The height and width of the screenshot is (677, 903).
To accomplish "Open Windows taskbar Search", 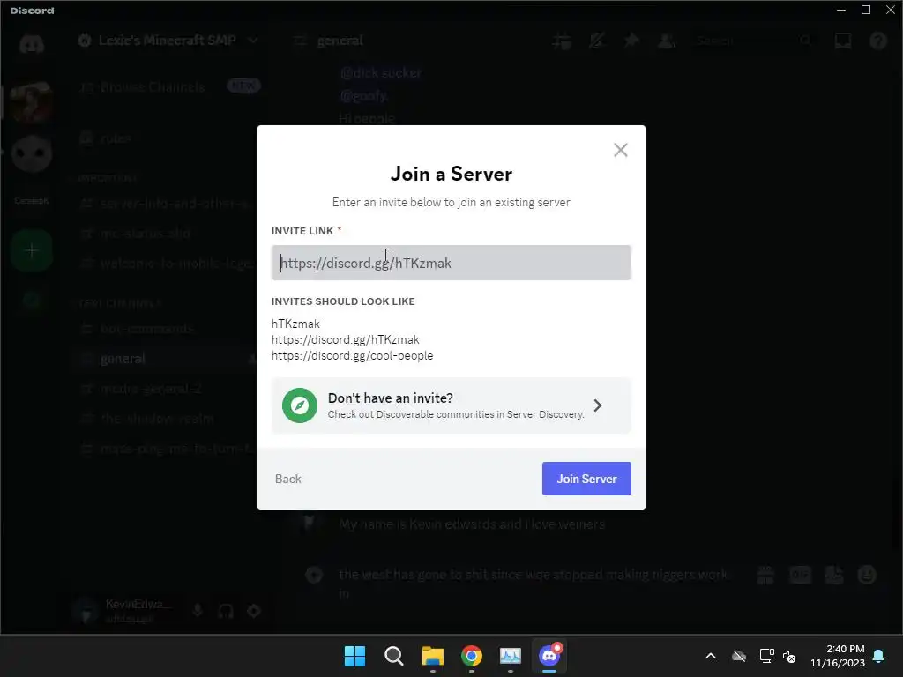I will [x=394, y=656].
